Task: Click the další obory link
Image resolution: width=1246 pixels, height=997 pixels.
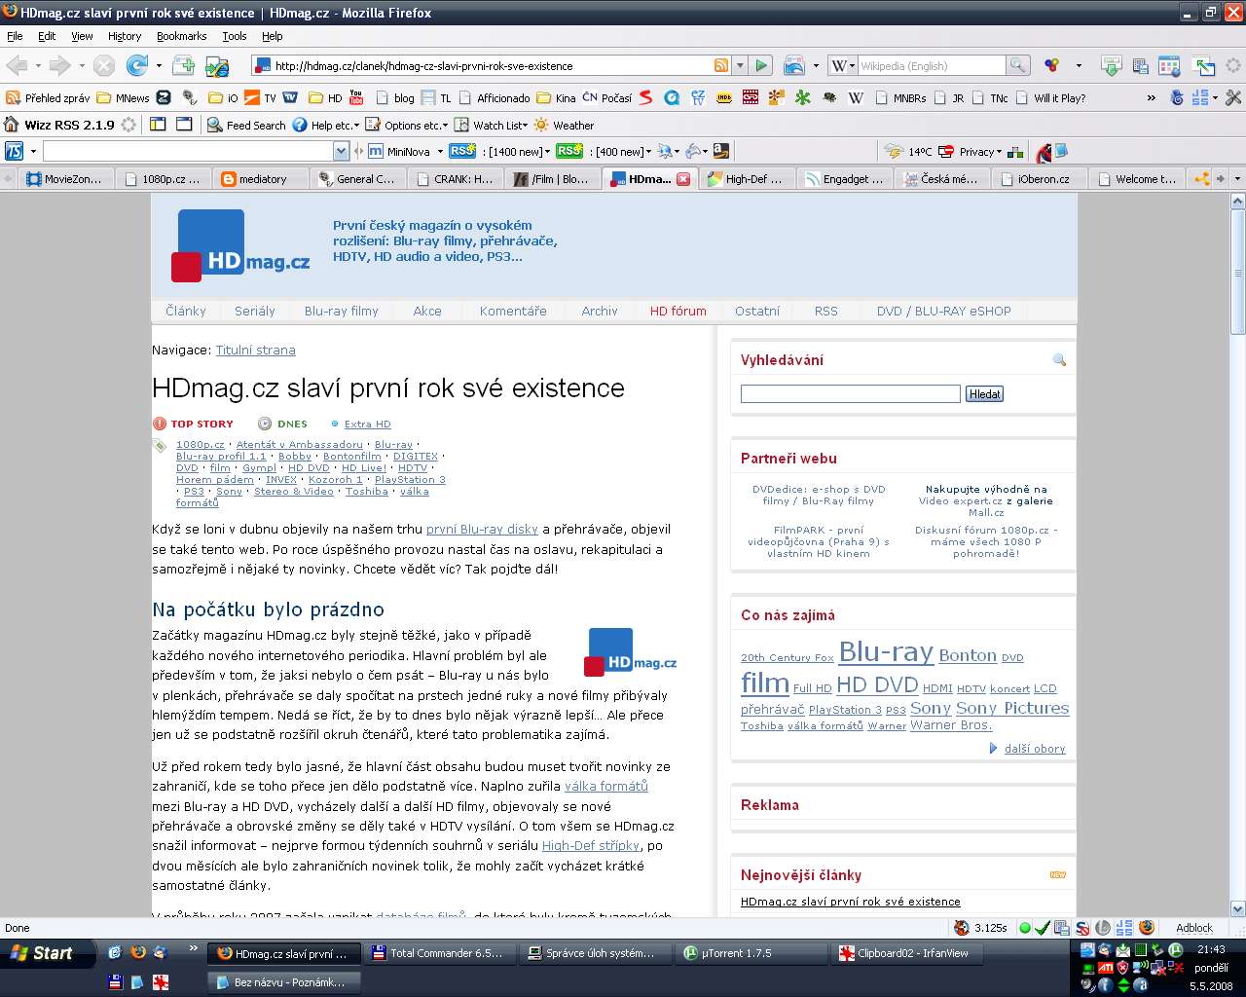Action: pyautogui.click(x=1035, y=749)
